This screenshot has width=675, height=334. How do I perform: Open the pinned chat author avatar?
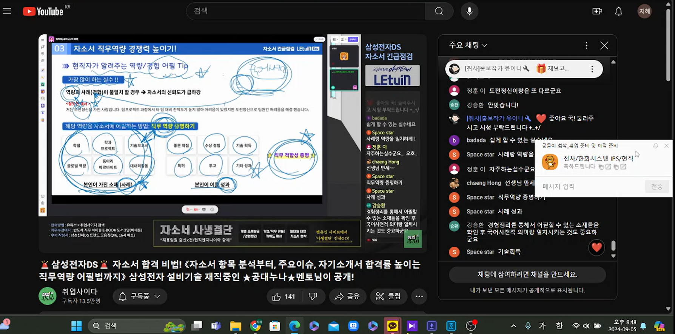point(455,69)
